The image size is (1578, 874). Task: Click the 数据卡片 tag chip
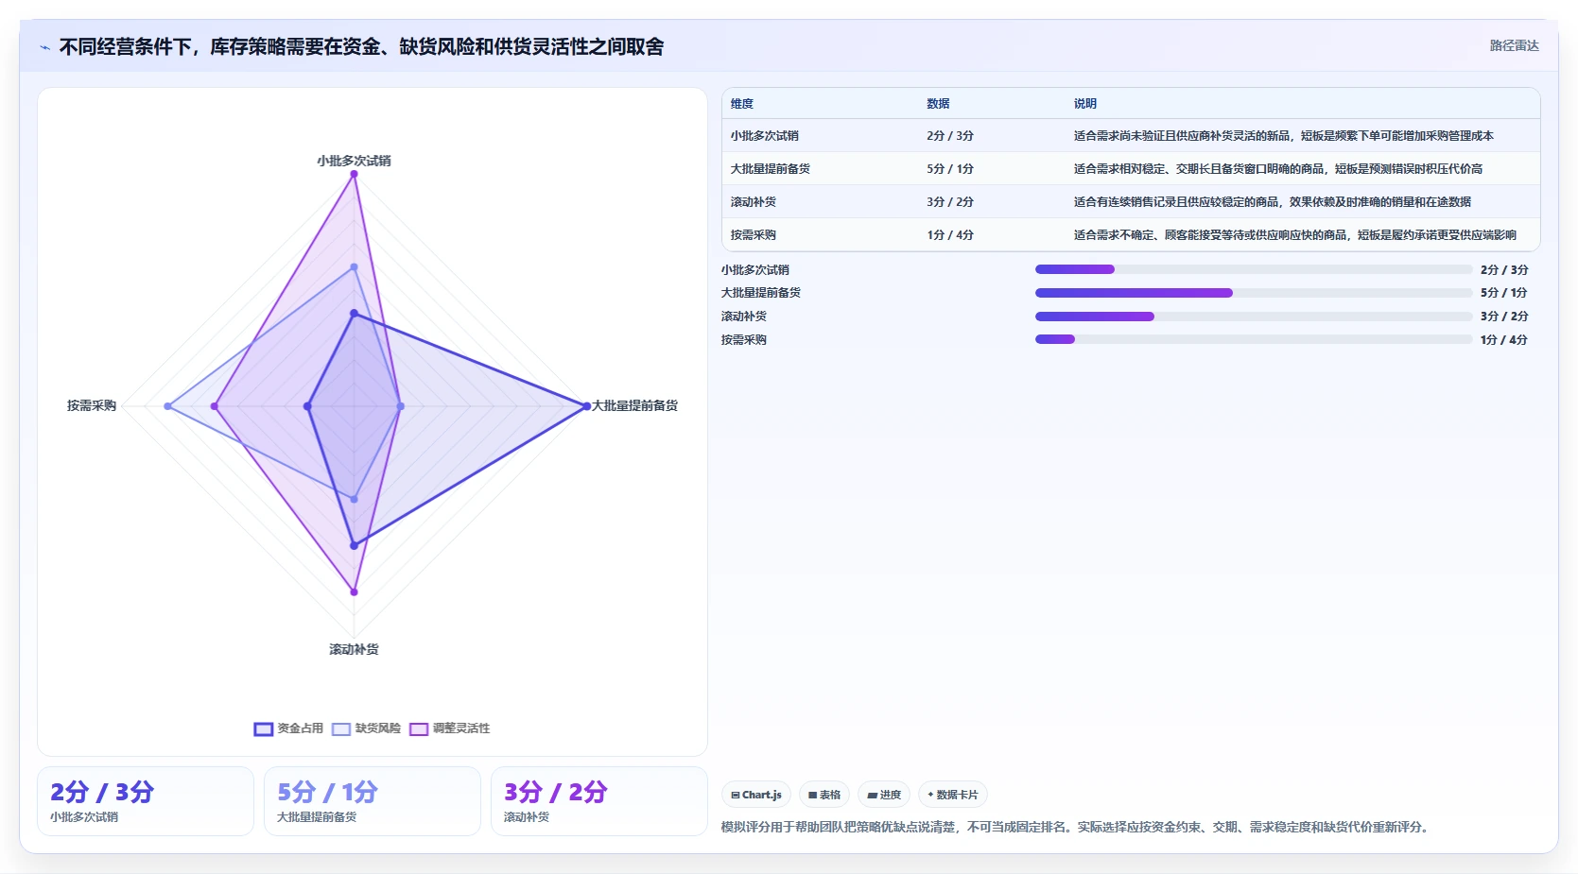(953, 795)
